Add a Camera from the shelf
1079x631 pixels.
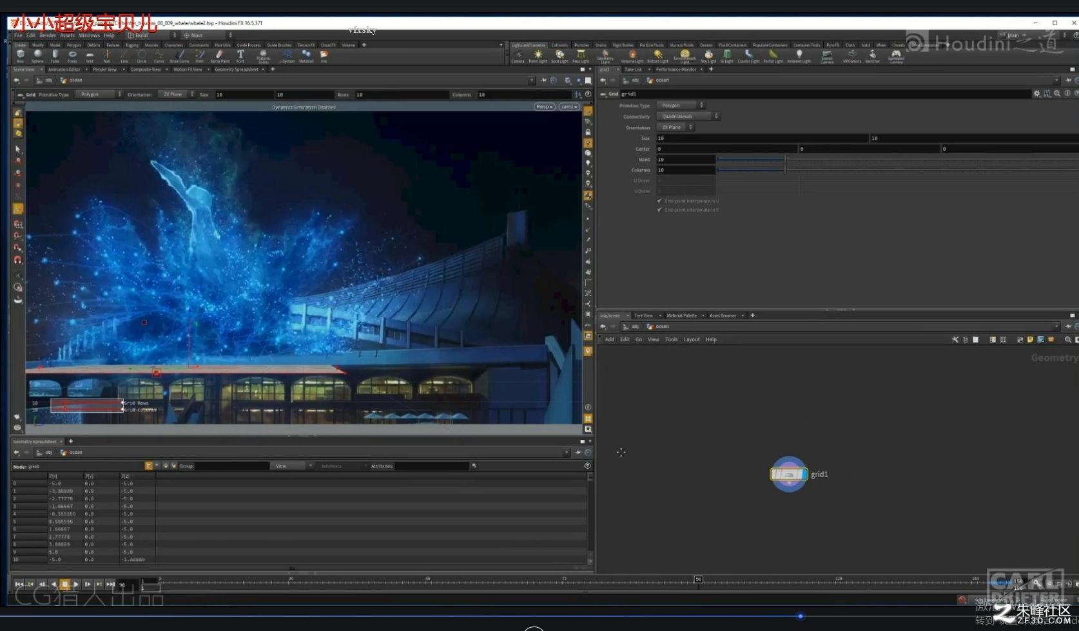click(x=518, y=57)
